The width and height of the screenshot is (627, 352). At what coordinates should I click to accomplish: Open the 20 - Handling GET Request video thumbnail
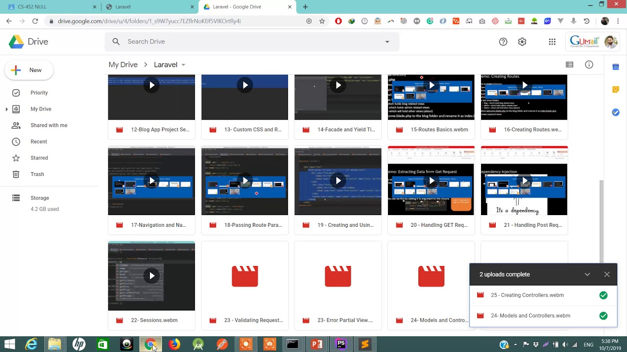click(x=431, y=181)
